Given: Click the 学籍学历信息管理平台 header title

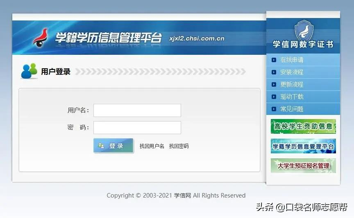Looking at the screenshot, I should [108, 38].
